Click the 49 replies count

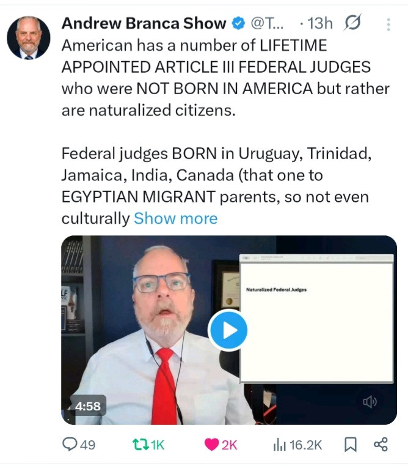[x=87, y=445]
